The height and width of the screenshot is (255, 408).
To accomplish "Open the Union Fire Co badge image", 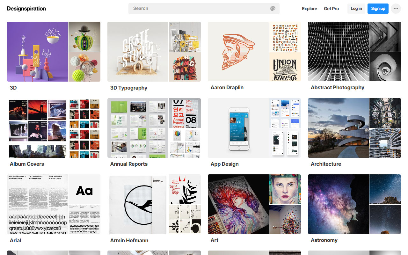I will click(x=285, y=67).
